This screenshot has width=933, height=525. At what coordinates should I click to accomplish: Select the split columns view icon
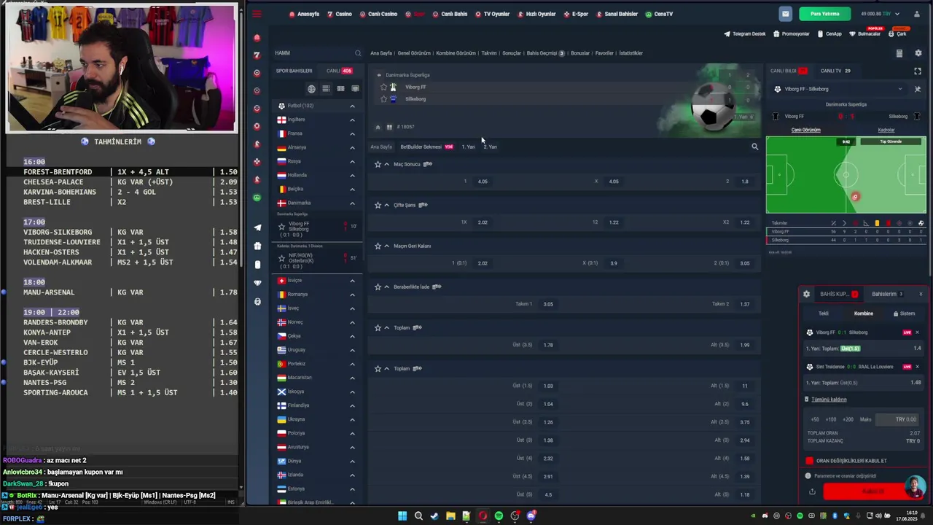pos(340,89)
